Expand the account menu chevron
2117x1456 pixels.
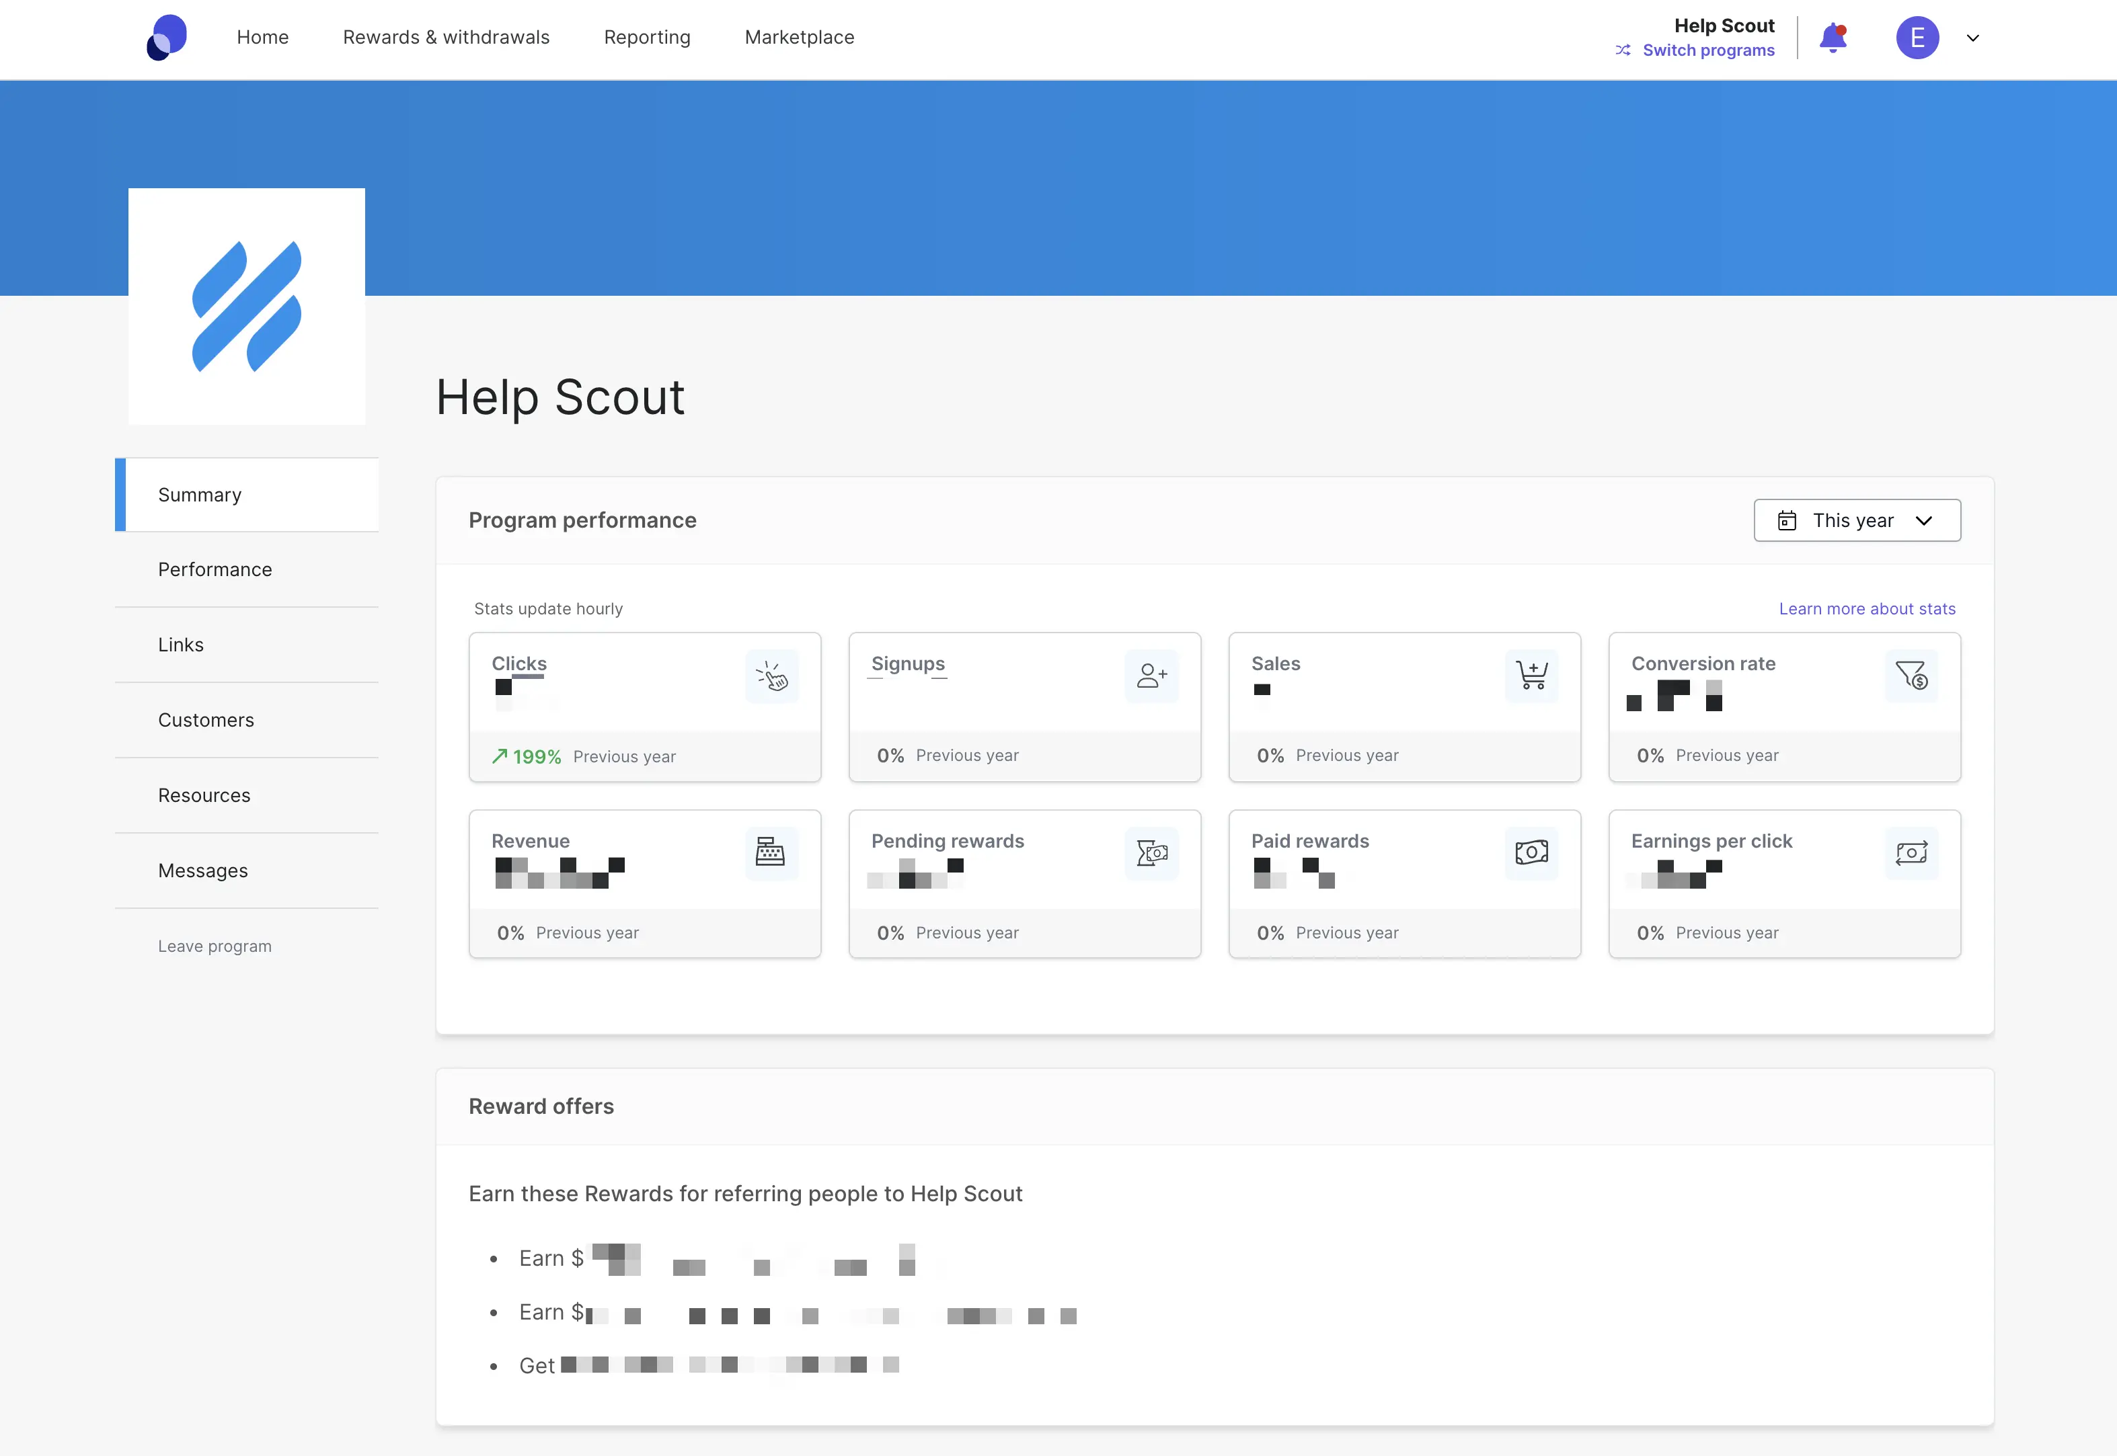[1973, 38]
